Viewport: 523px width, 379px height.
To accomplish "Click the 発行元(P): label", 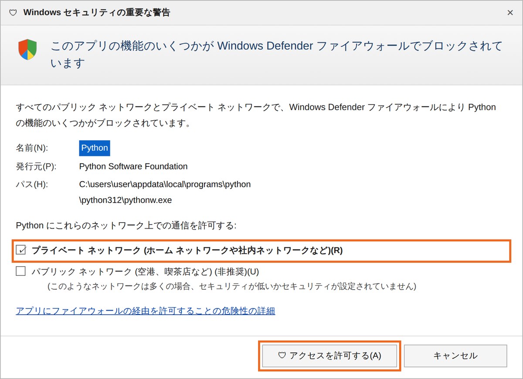I will pos(36,166).
